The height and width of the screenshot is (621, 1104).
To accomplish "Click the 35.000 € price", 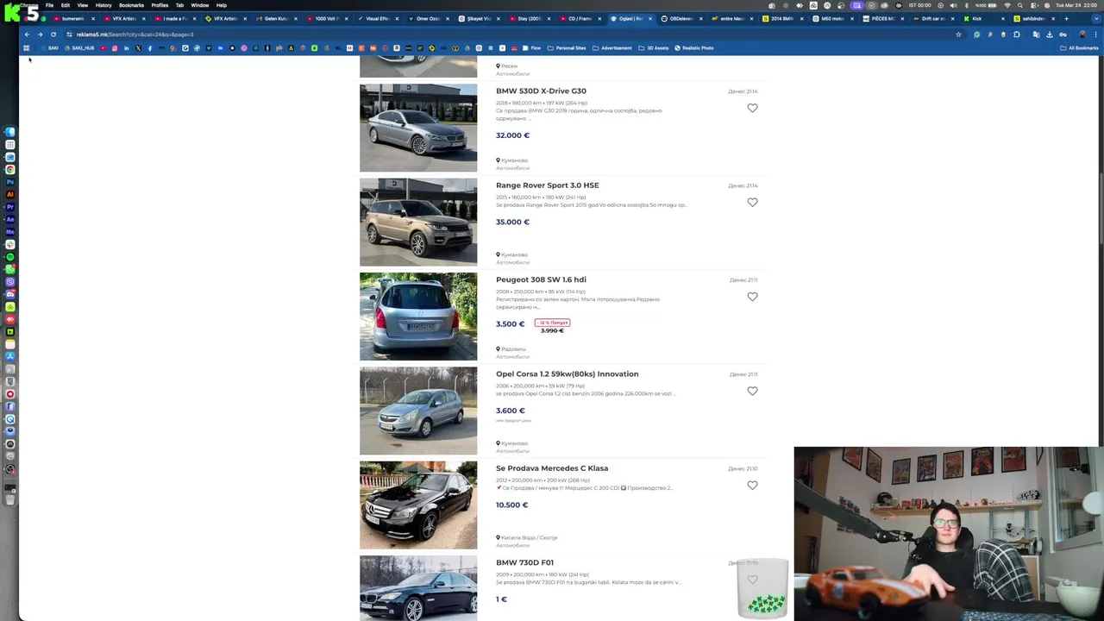I will coord(512,222).
